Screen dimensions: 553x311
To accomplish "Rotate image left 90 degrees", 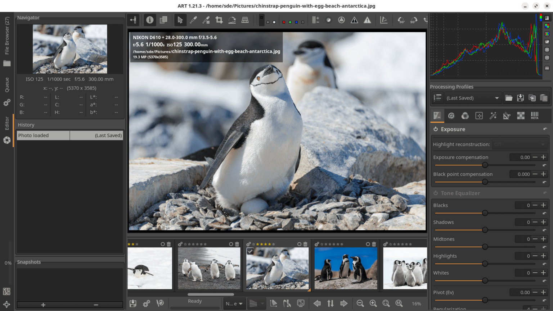I will pos(401,20).
